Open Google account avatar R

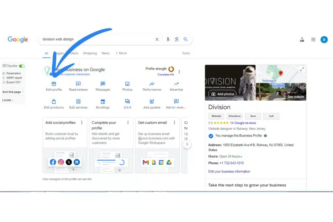pos(324,40)
